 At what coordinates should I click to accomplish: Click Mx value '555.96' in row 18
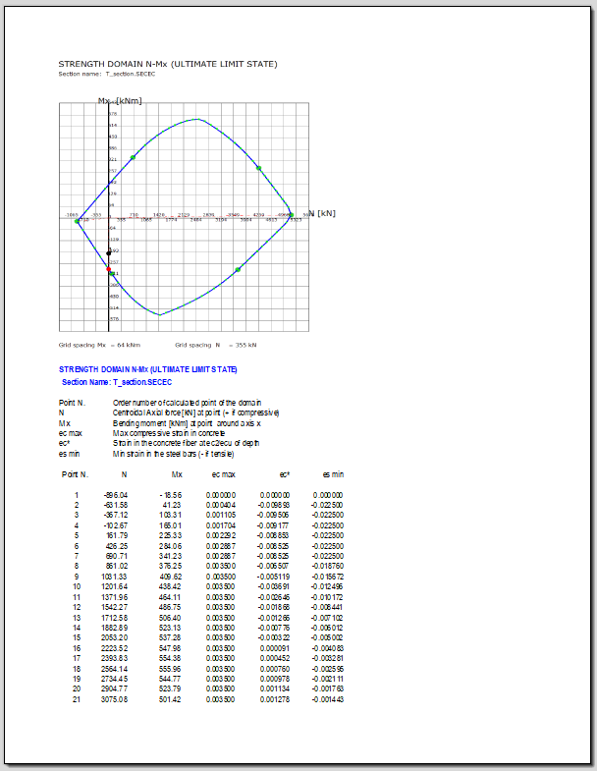[x=170, y=669]
